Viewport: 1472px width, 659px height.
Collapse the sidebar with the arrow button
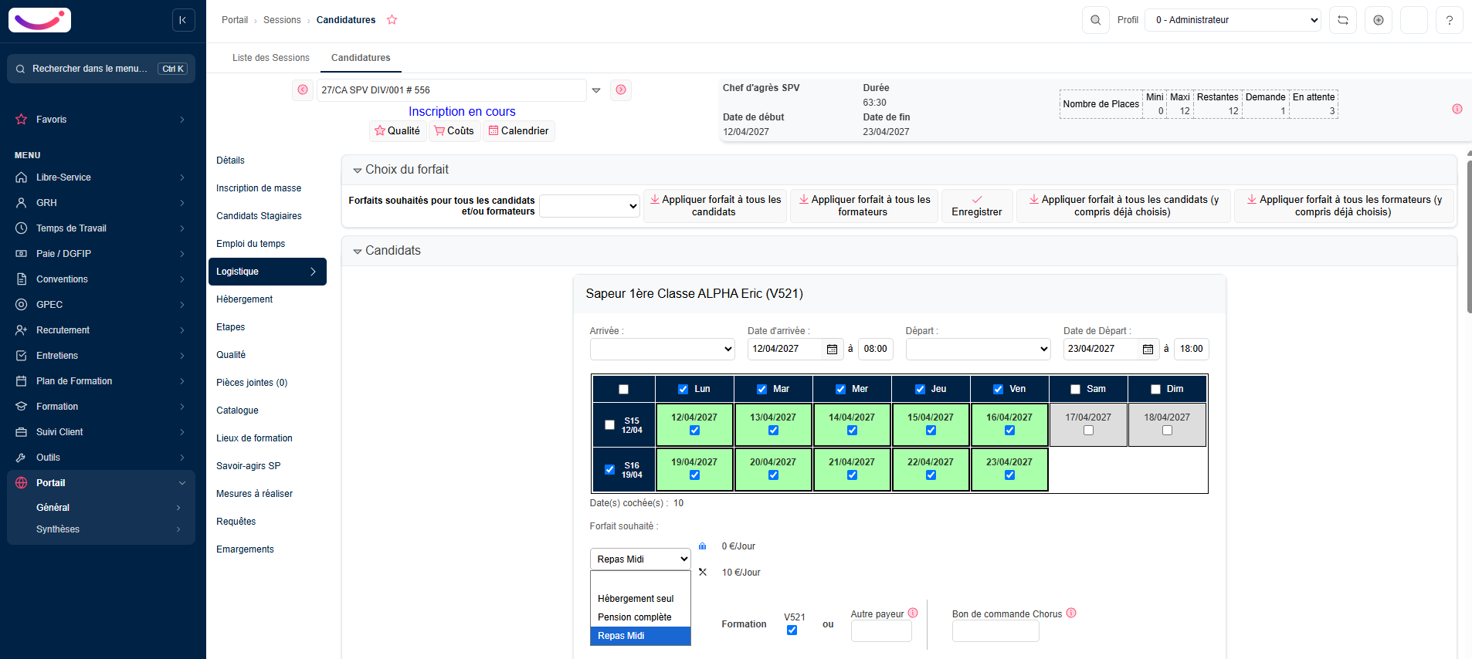click(183, 20)
